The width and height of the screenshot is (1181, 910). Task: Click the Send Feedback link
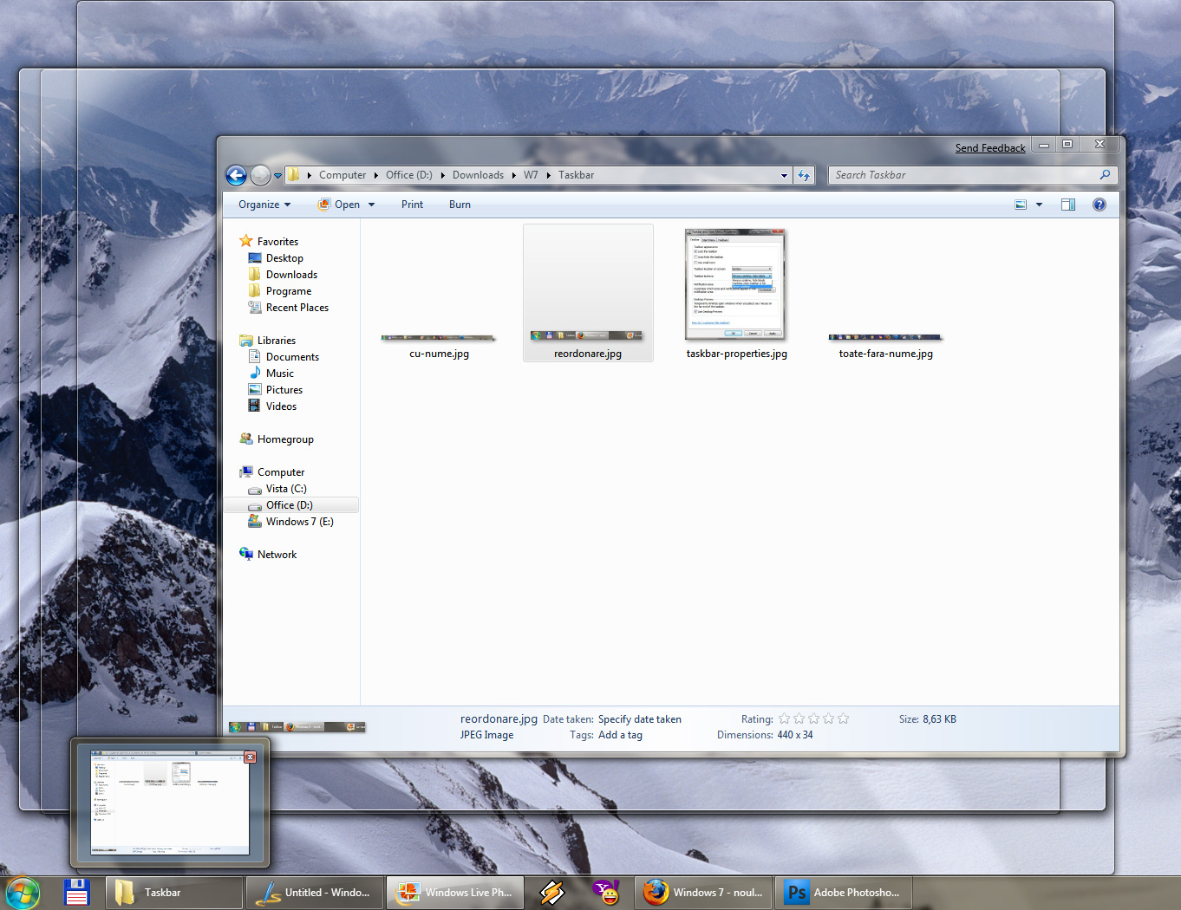point(990,148)
